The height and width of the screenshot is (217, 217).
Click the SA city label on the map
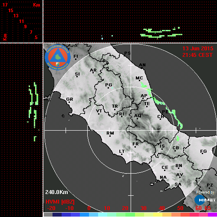pos(178,184)
